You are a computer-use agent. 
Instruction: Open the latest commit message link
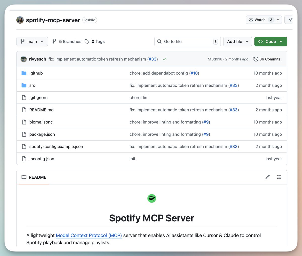(x=97, y=59)
